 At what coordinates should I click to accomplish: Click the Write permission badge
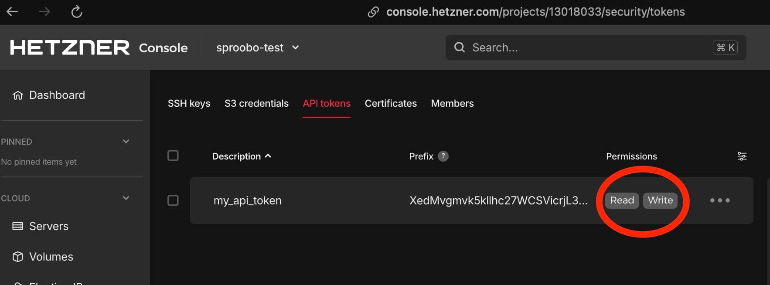660,200
